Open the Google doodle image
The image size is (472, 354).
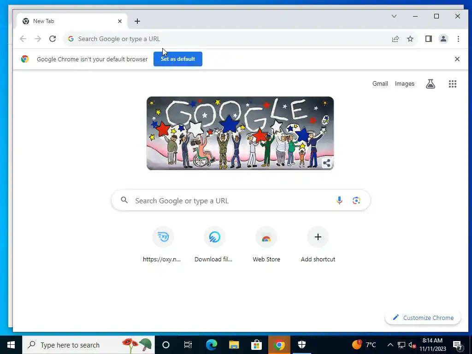click(240, 133)
